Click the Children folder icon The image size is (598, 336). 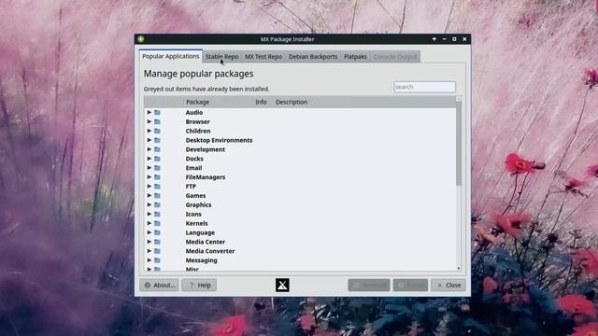point(157,131)
